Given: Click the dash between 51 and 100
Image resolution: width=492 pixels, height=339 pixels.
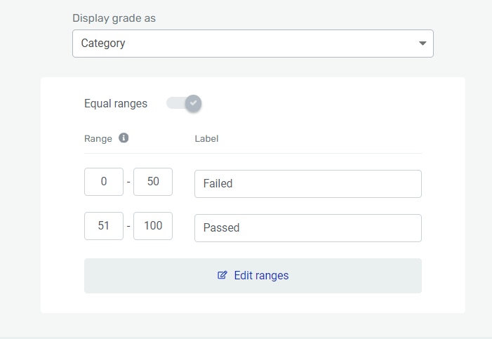Looking at the screenshot, I should pos(128,227).
